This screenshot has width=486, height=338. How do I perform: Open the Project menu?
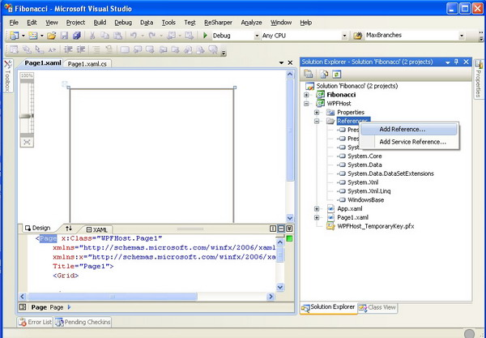pyautogui.click(x=75, y=23)
